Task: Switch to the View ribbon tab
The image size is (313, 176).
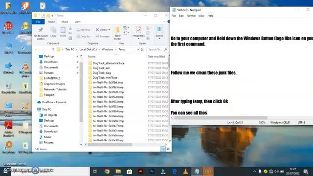Action: [x=77, y=22]
